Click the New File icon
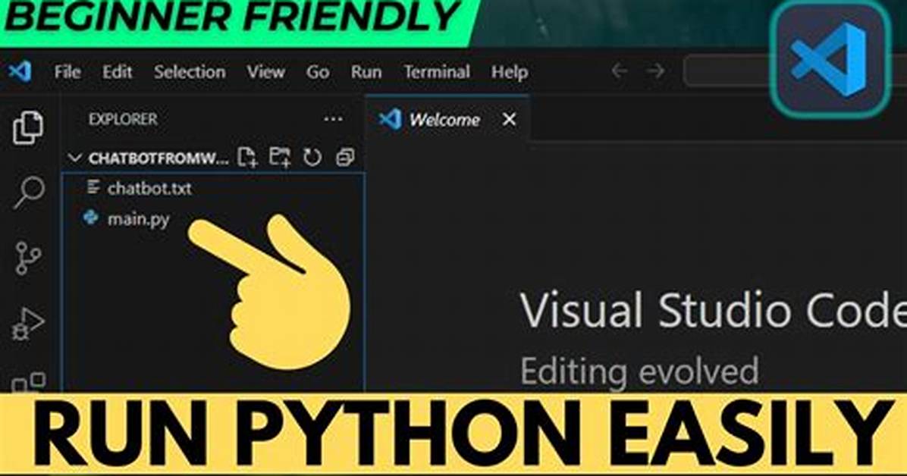907x476 pixels. pyautogui.click(x=247, y=158)
